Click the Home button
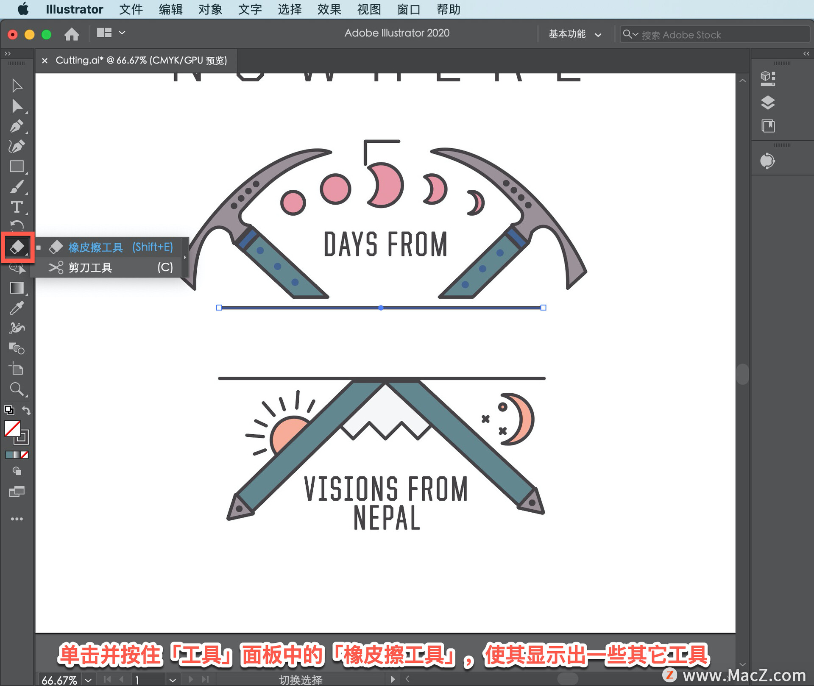The image size is (814, 686). (72, 34)
